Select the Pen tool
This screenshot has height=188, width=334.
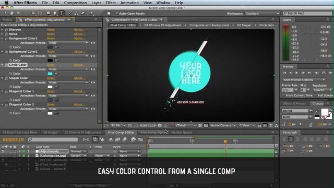[x=55, y=13]
